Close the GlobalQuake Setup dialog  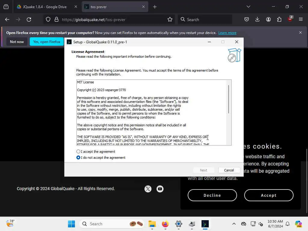click(x=237, y=42)
